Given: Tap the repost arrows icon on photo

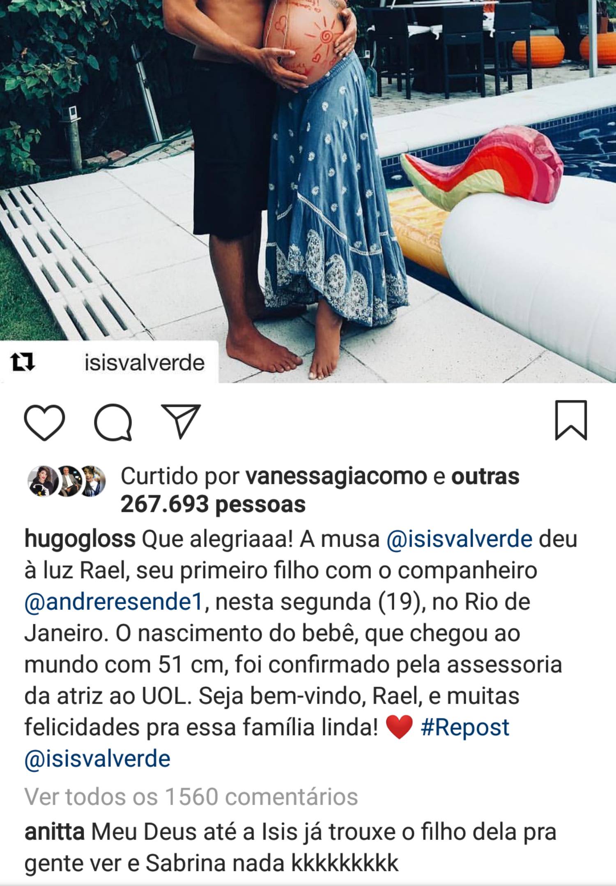Looking at the screenshot, I should pos(23,363).
